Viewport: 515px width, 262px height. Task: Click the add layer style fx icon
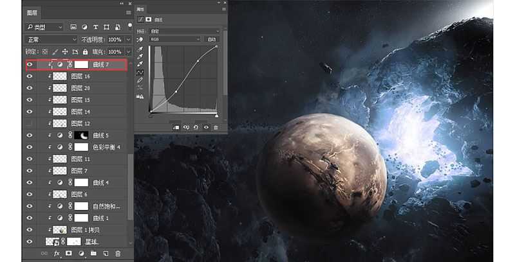(x=57, y=254)
